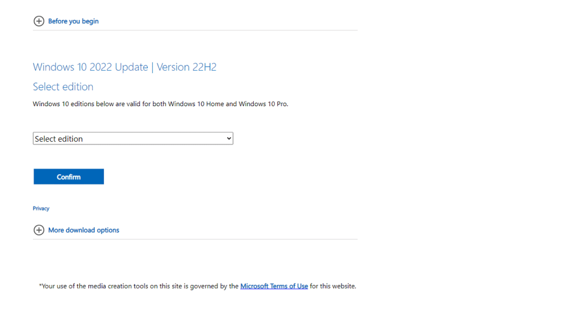Open the Privacy link
The image size is (565, 318).
tap(41, 208)
